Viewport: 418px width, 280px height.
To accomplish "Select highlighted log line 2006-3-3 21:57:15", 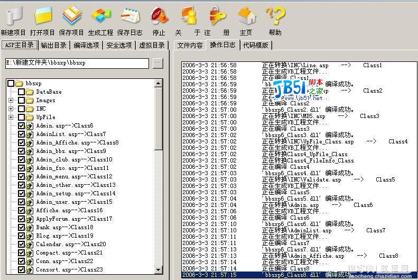I will click(299, 275).
